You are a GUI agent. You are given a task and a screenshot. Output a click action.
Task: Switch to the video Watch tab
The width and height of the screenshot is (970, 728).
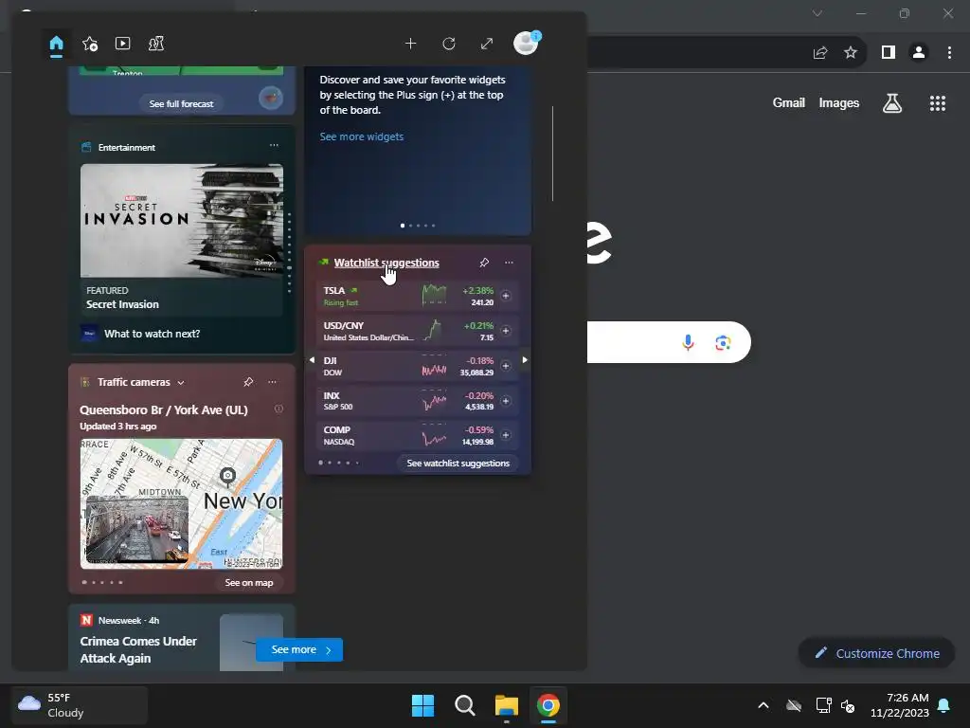coord(122,44)
